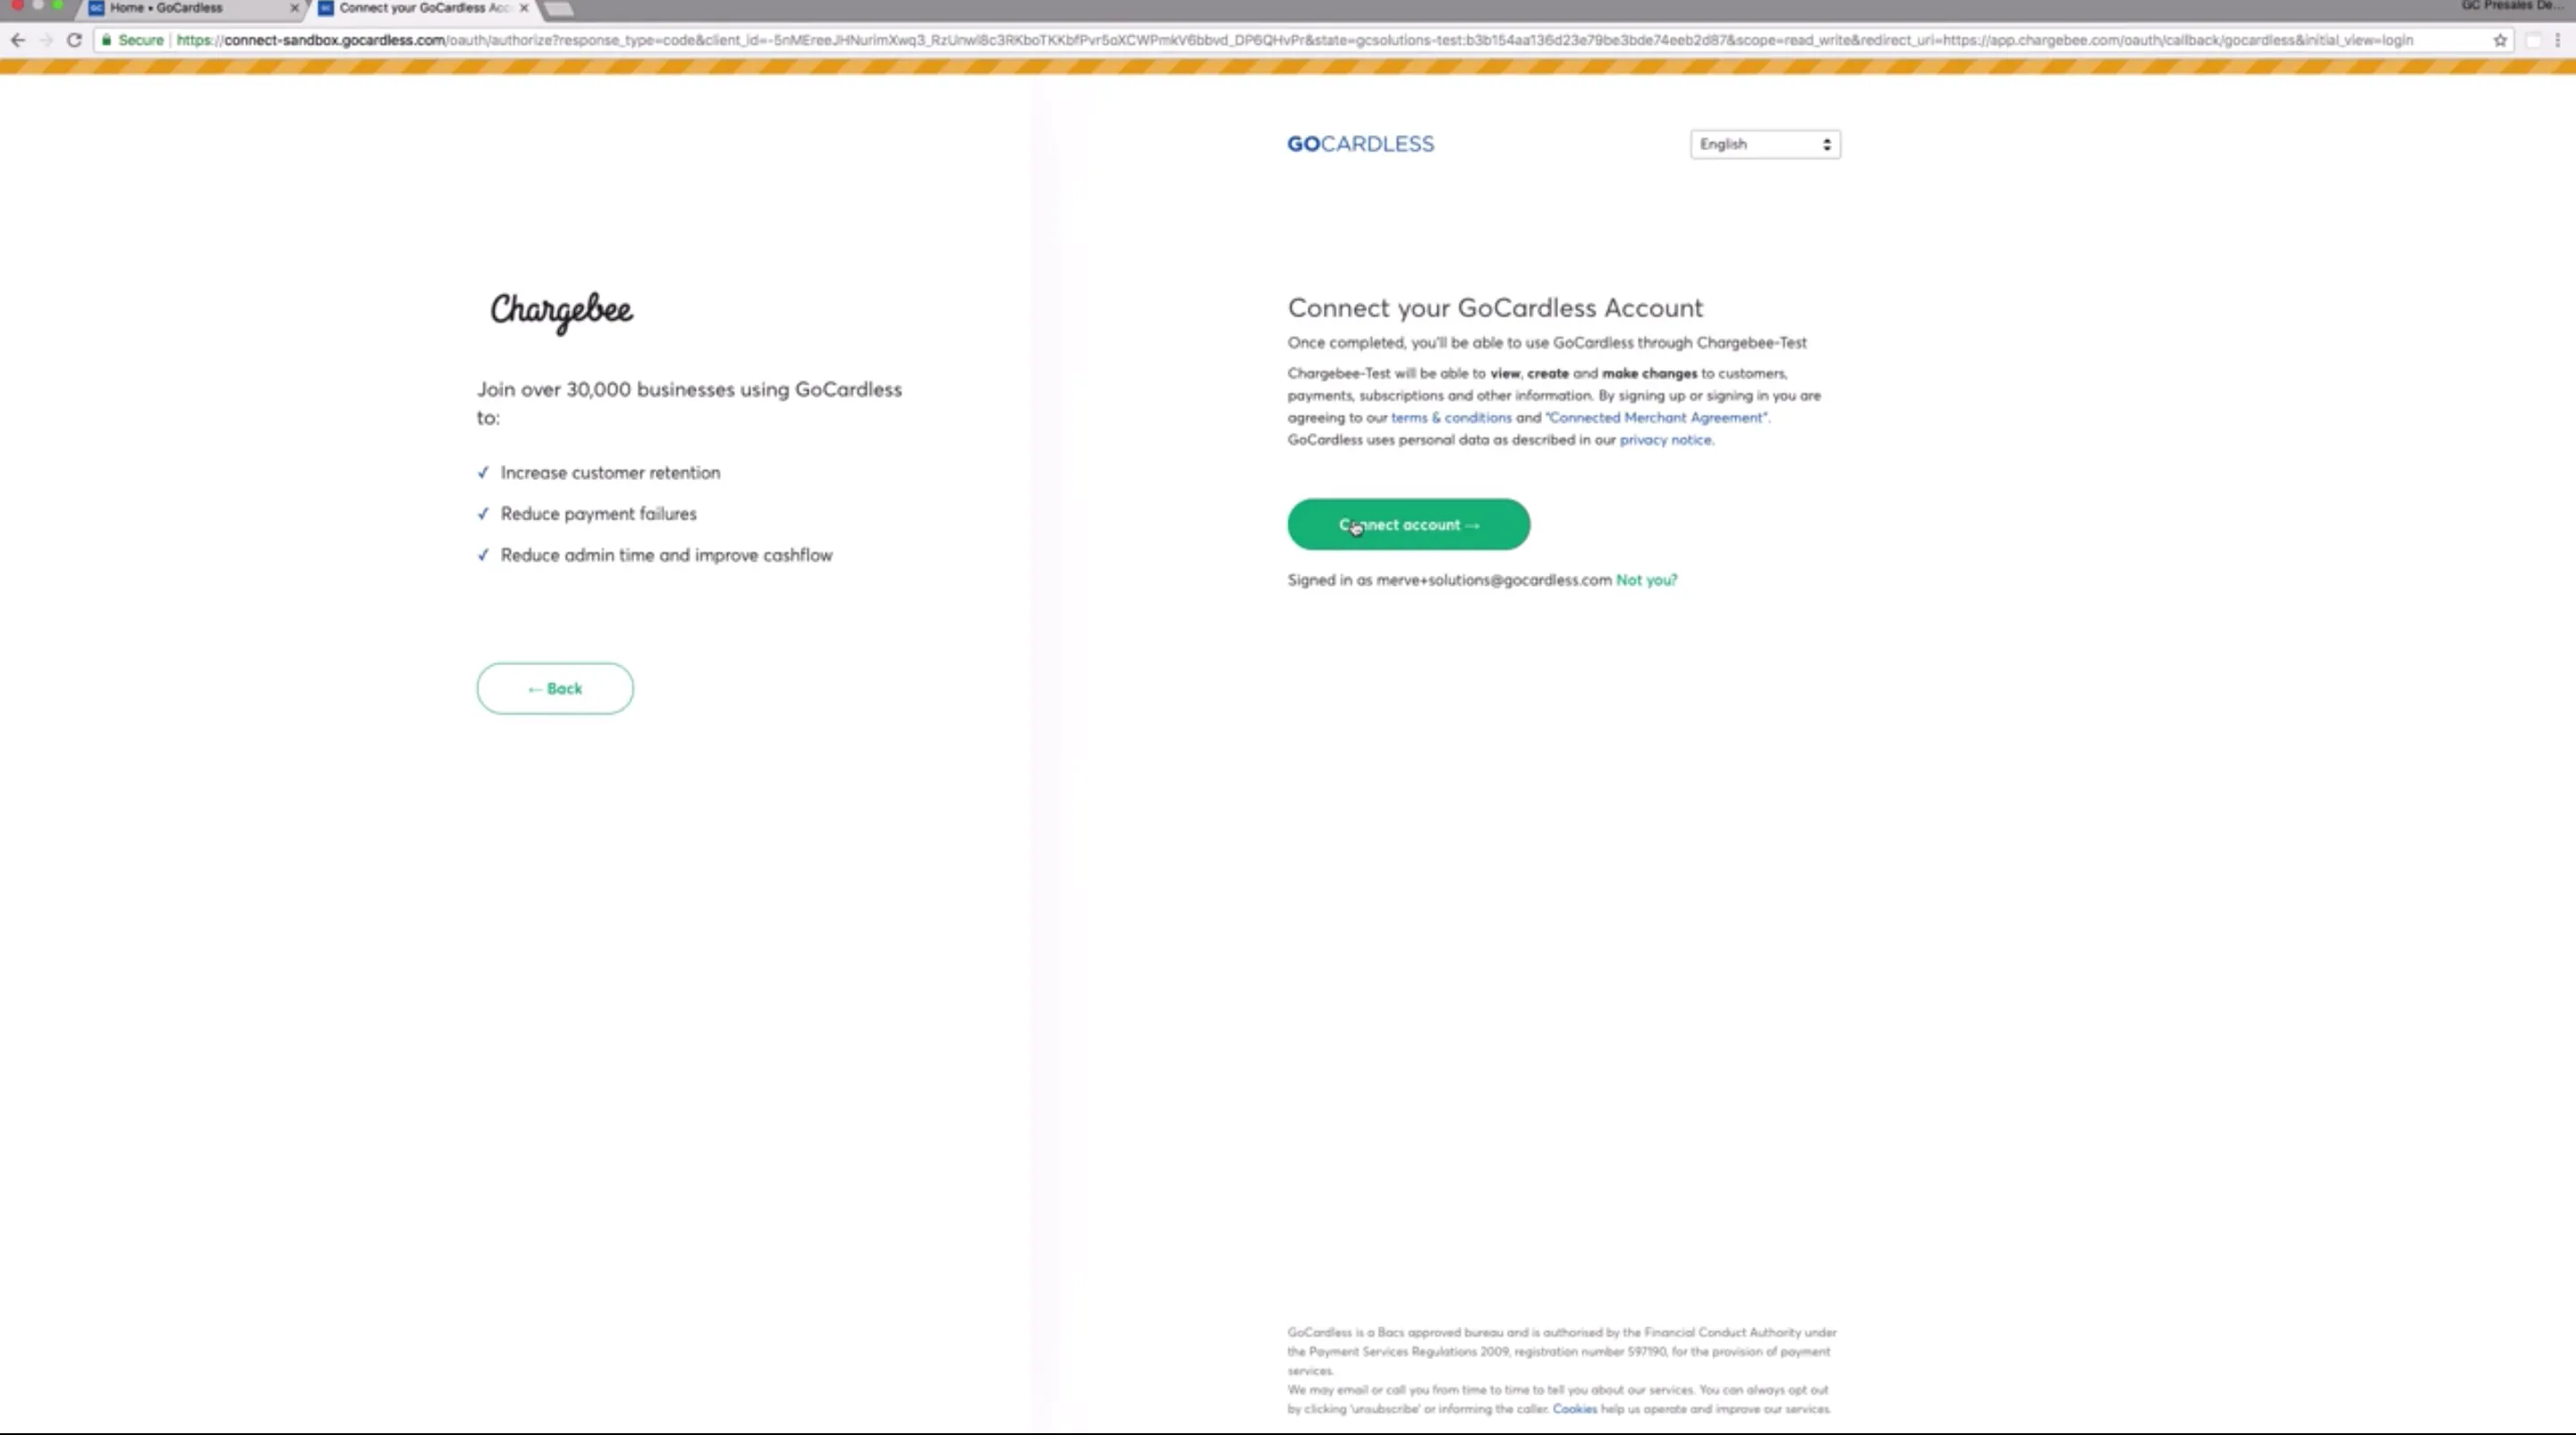This screenshot has width=2576, height=1435.
Task: Click the browser back arrow icon
Action: [x=17, y=40]
